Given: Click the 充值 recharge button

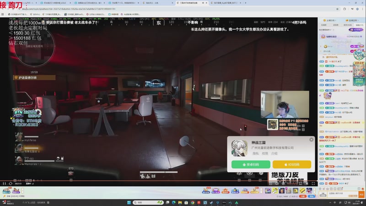Looking at the screenshot, I should click(x=303, y=196).
